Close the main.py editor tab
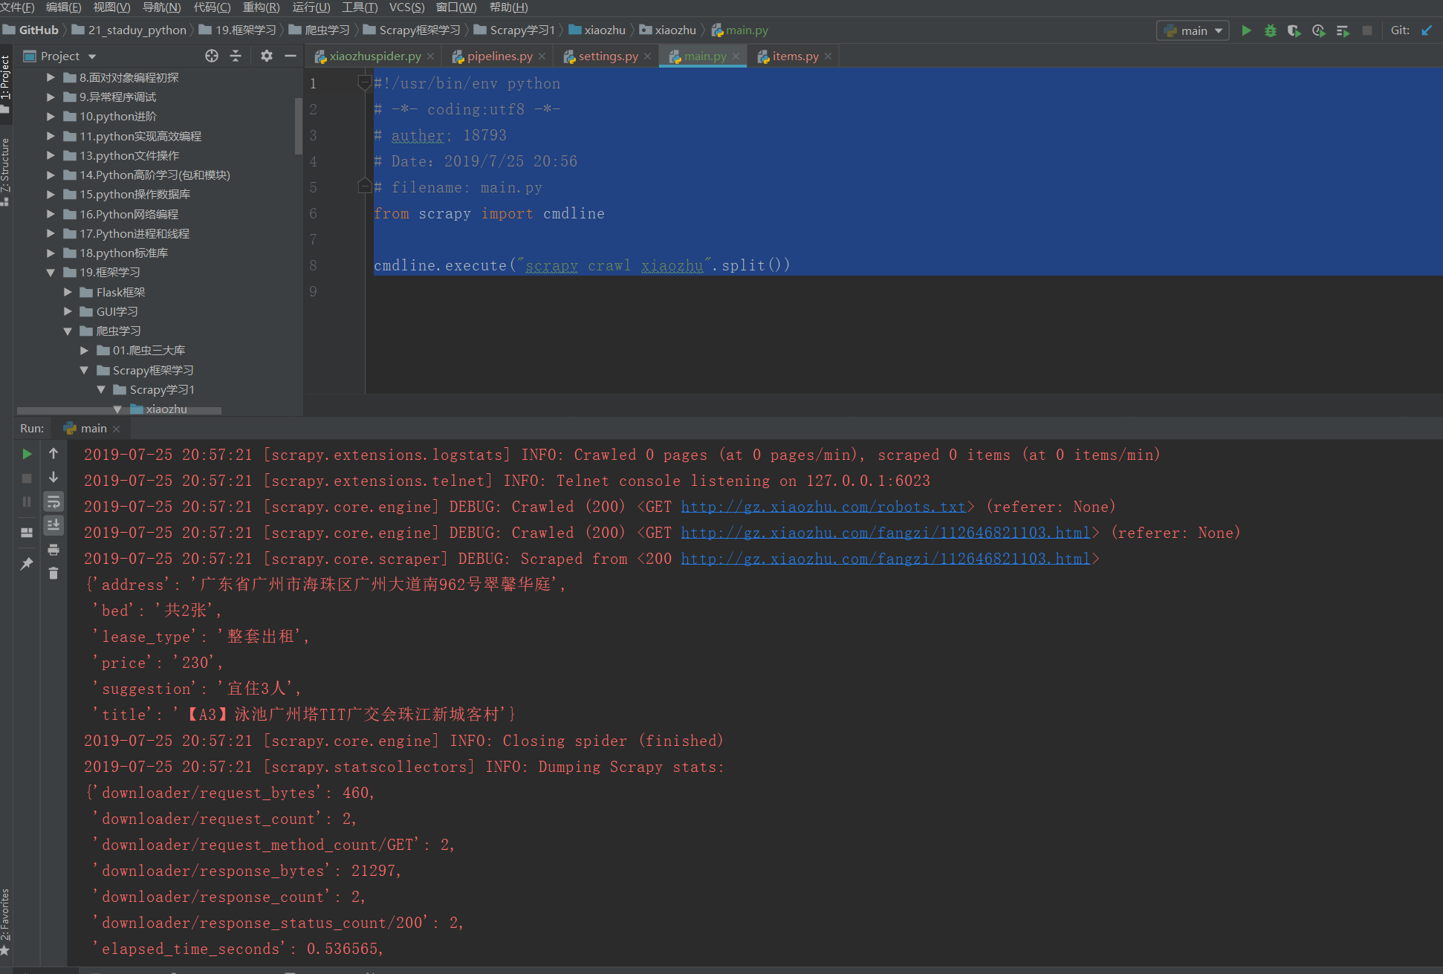Image resolution: width=1443 pixels, height=974 pixels. (x=736, y=56)
